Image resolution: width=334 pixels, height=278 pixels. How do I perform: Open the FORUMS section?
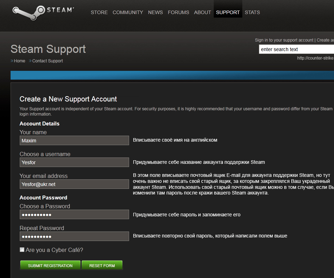(178, 12)
